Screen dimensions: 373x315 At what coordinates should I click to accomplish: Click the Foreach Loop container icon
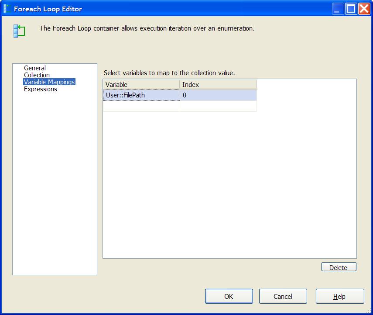coord(19,31)
